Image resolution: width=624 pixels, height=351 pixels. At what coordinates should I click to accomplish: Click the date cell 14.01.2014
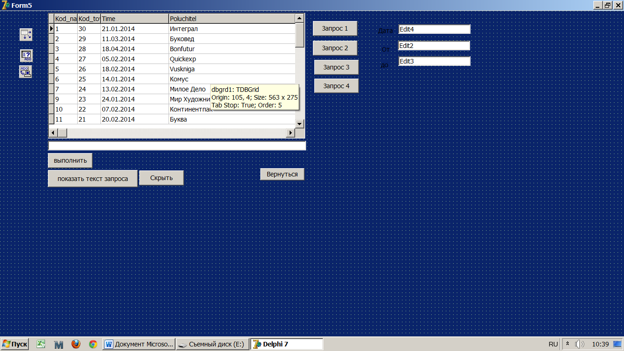click(x=135, y=79)
